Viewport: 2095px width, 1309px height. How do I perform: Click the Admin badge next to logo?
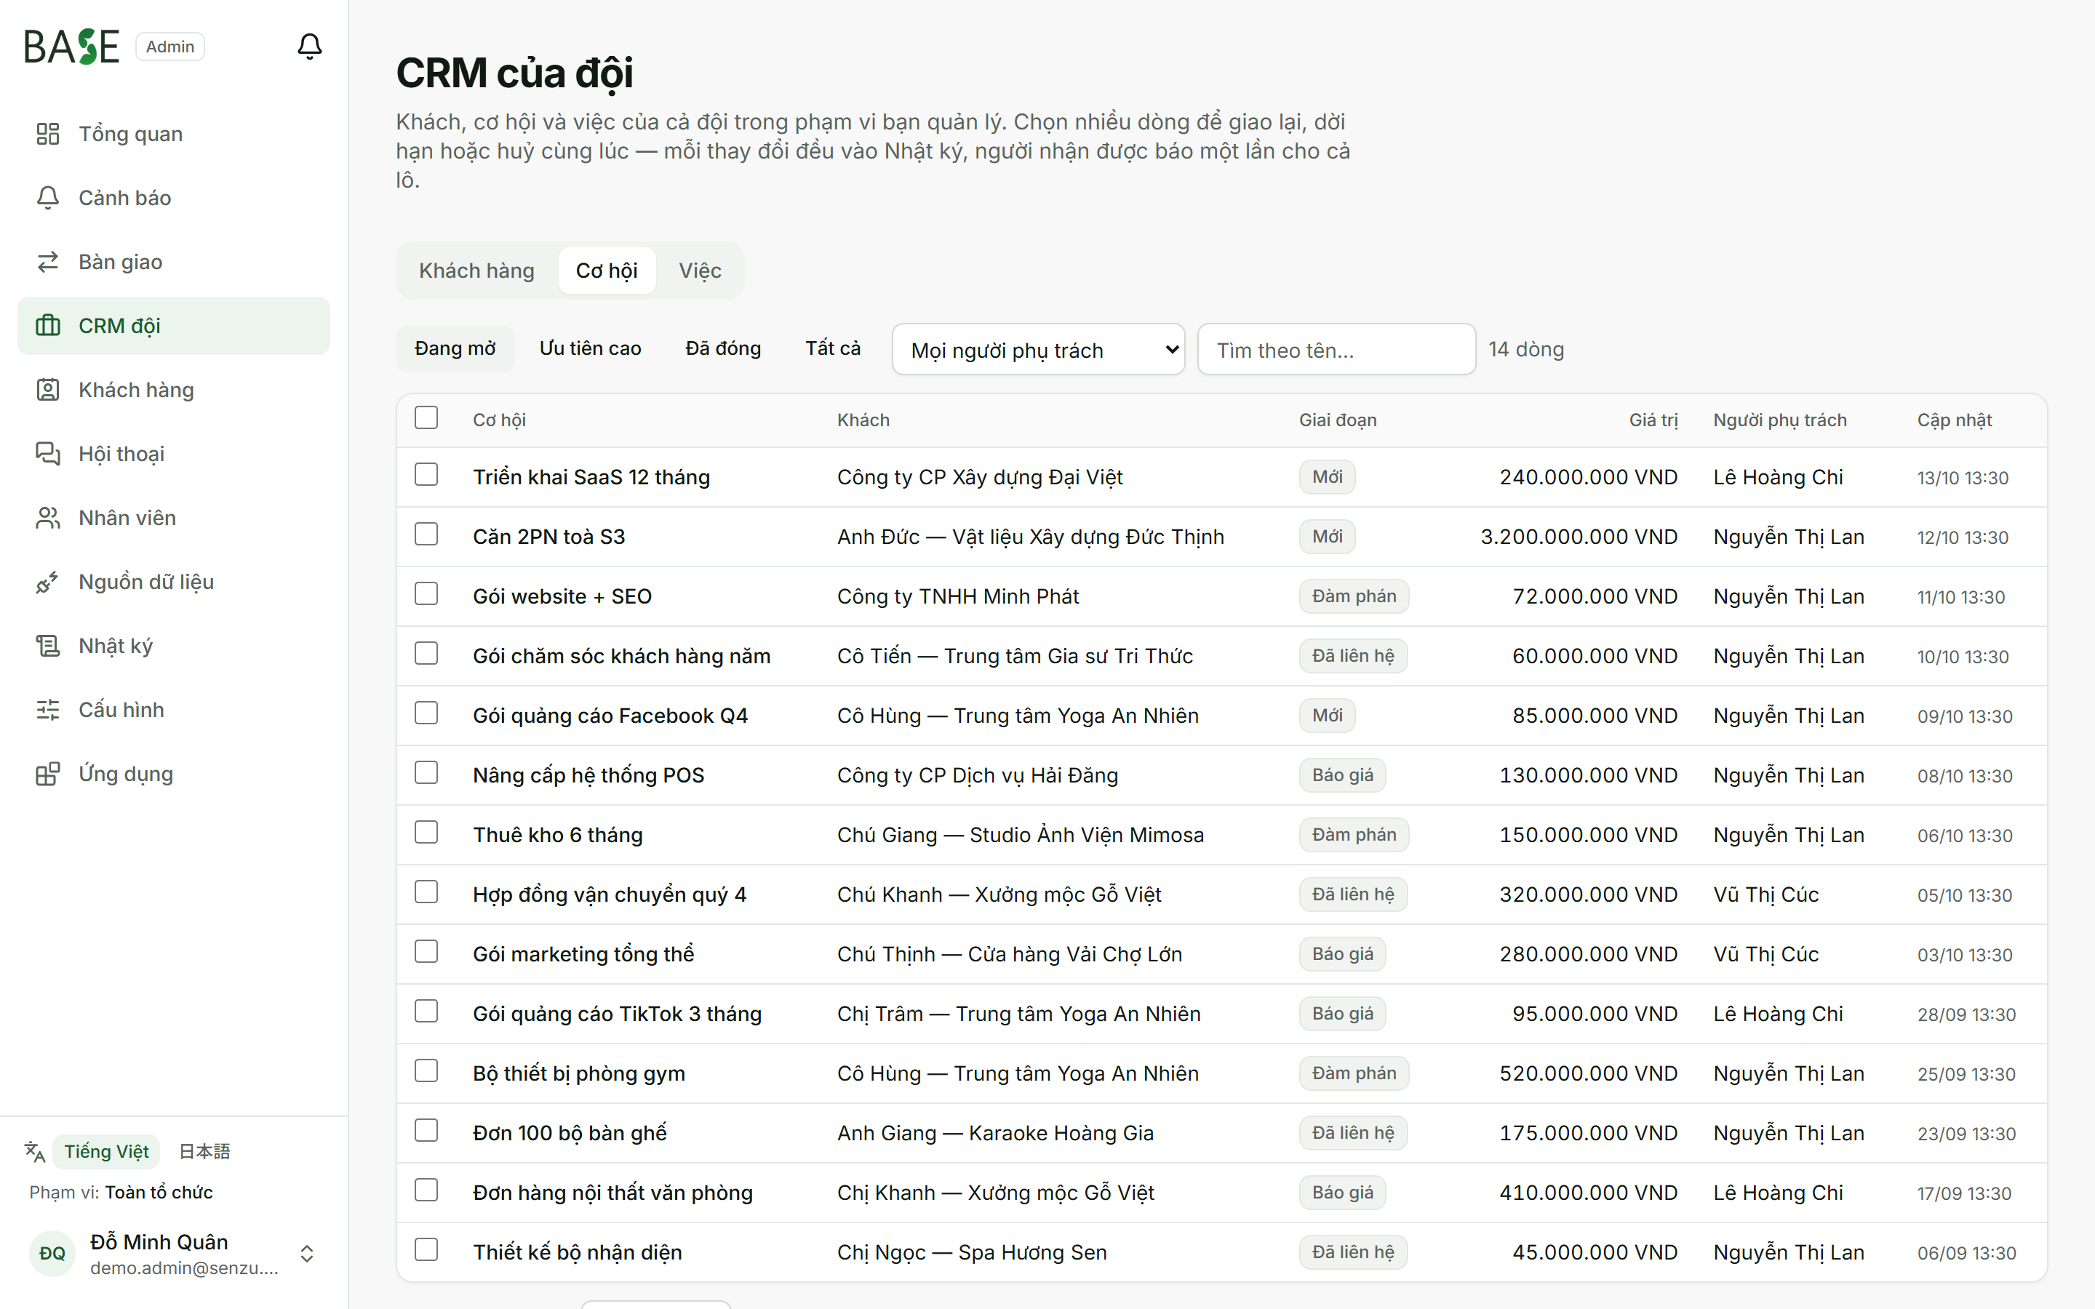[x=169, y=47]
